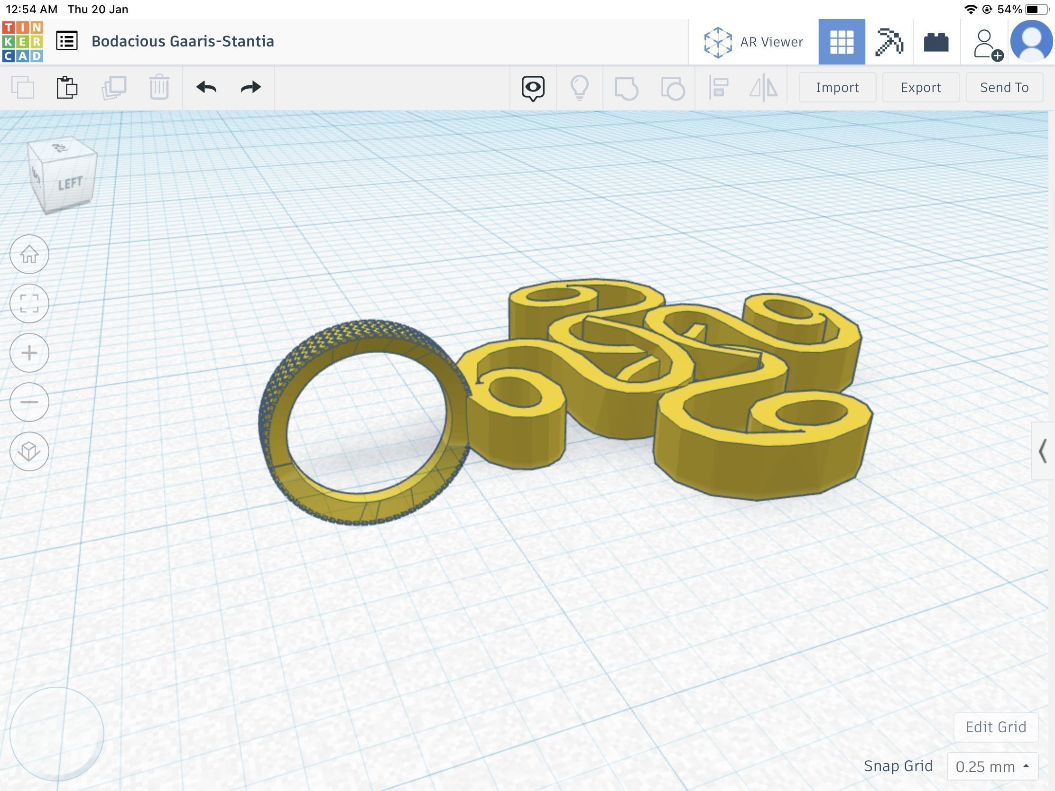Click the Show all lightbulb icon

[580, 88]
